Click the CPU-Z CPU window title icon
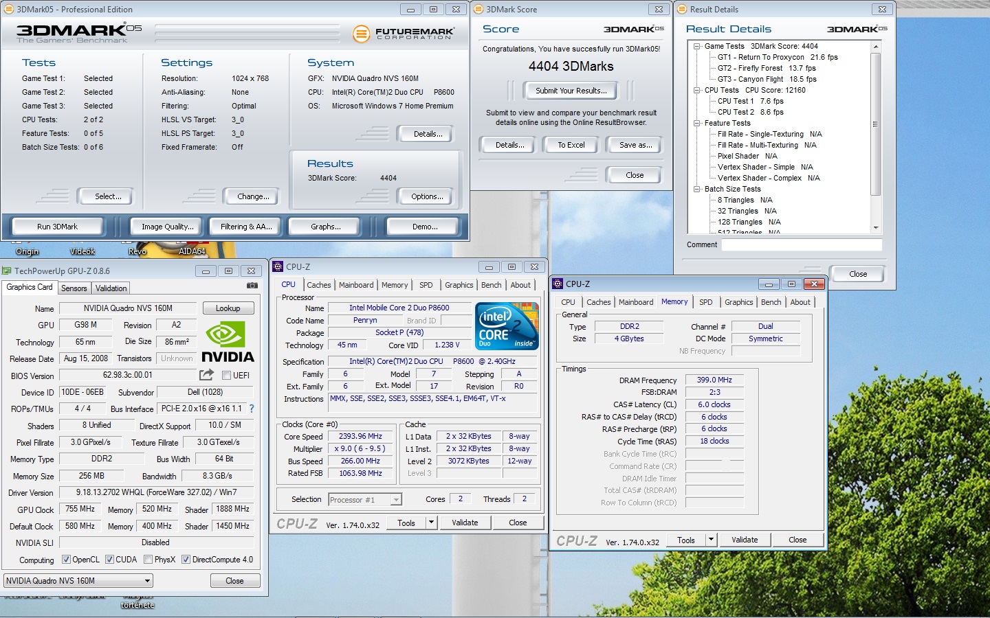This screenshot has height=618, width=990. tap(278, 266)
